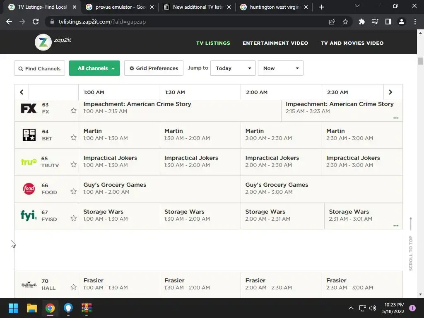Open the fyi channel logo
Image resolution: width=424 pixels, height=318 pixels.
[x=29, y=215]
